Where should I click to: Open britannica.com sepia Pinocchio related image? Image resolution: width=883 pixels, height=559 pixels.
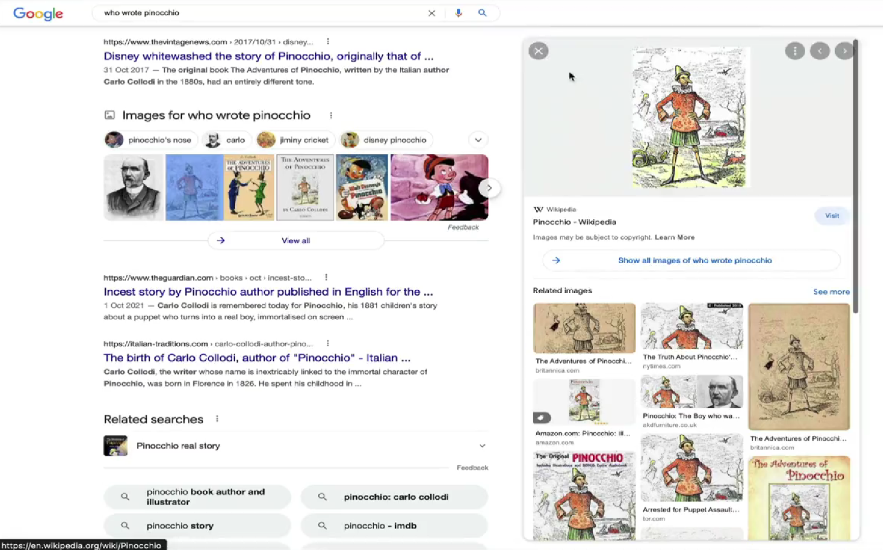(x=584, y=328)
